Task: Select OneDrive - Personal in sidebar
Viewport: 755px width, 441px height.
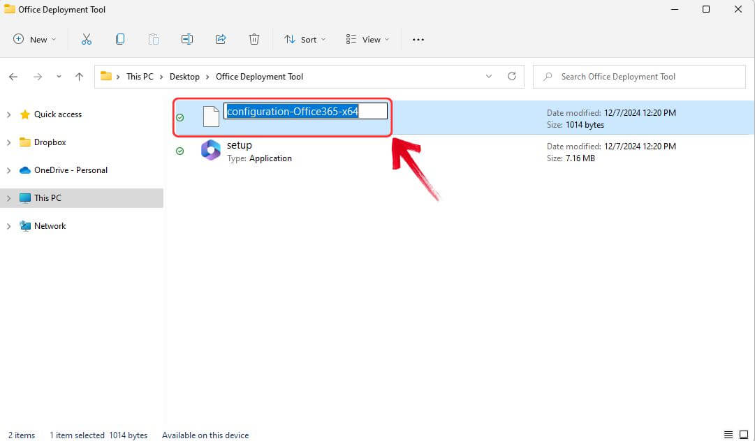Action: [71, 170]
